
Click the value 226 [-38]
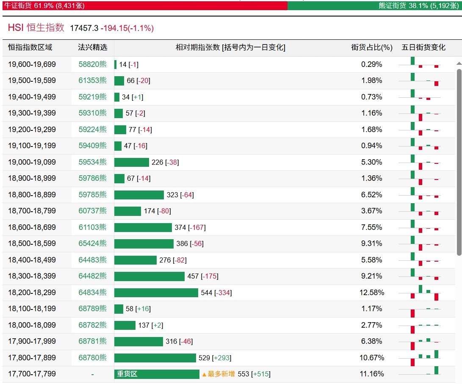[165, 162]
